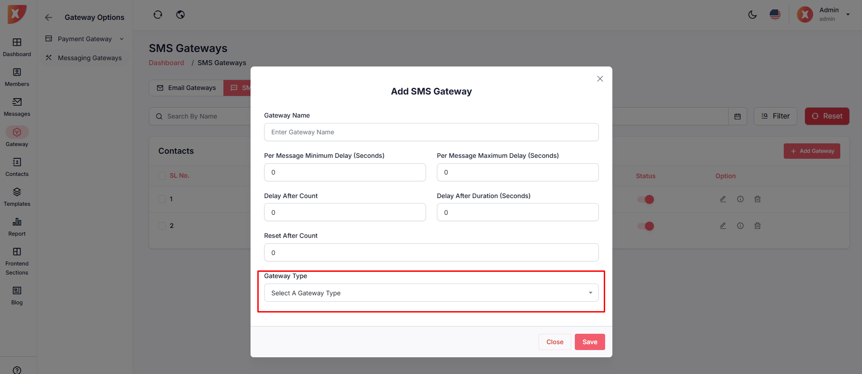Viewport: 862px width, 374px height.
Task: Open the Select A Gateway Type dropdown
Action: 431,293
